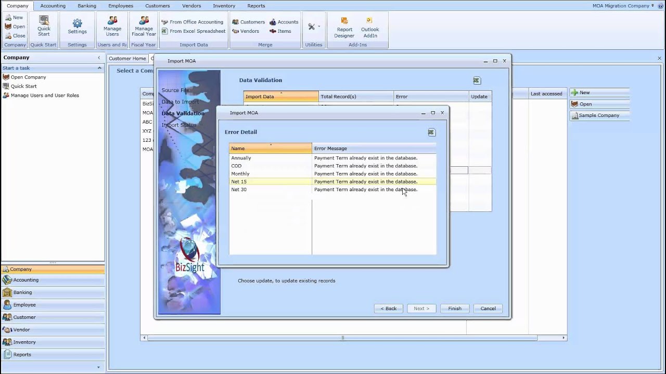This screenshot has height=374, width=666.
Task: Click the Back button in Import wizard
Action: click(x=388, y=309)
